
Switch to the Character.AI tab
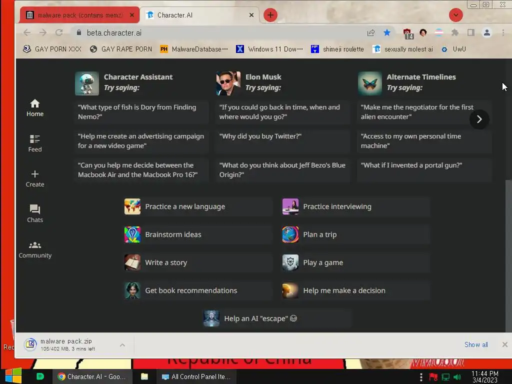pos(200,15)
